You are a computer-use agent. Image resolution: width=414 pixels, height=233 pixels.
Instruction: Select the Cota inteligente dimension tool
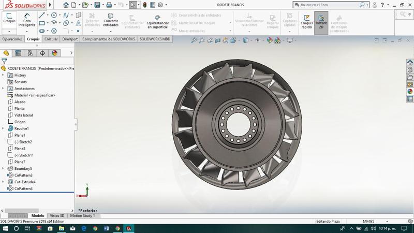[x=27, y=20]
